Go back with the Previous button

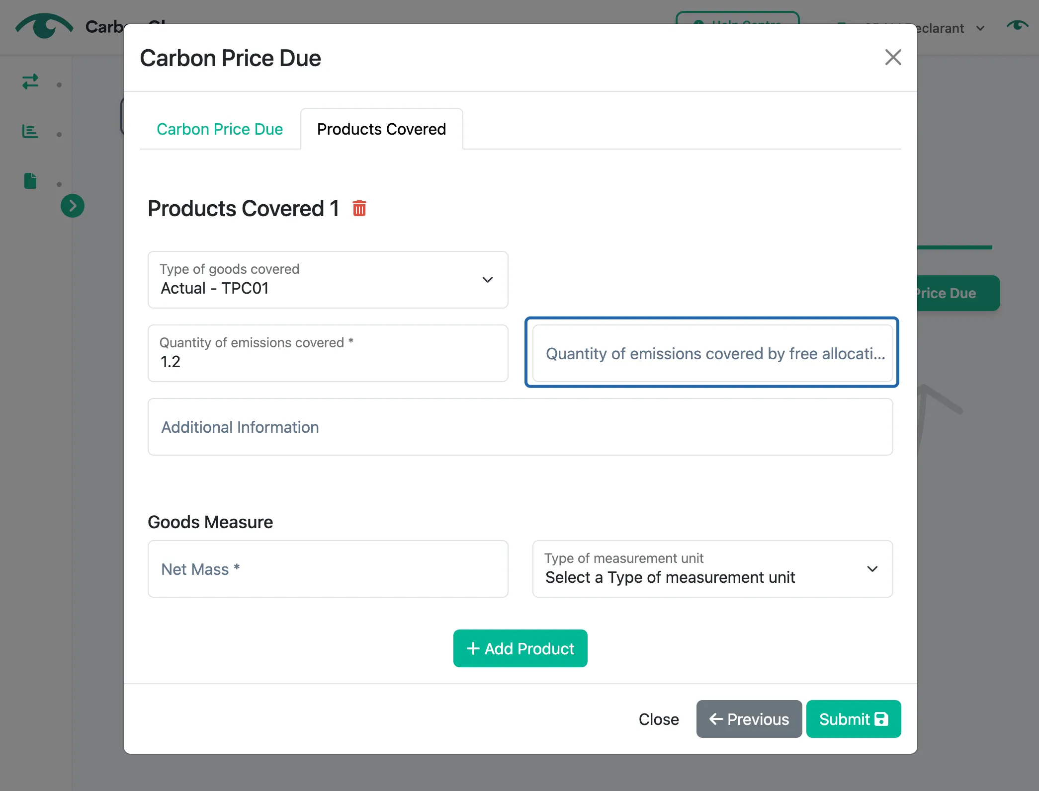(749, 719)
